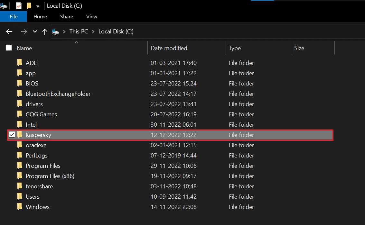
Task: Click the Kaspersky folder icon
Action: [20, 135]
